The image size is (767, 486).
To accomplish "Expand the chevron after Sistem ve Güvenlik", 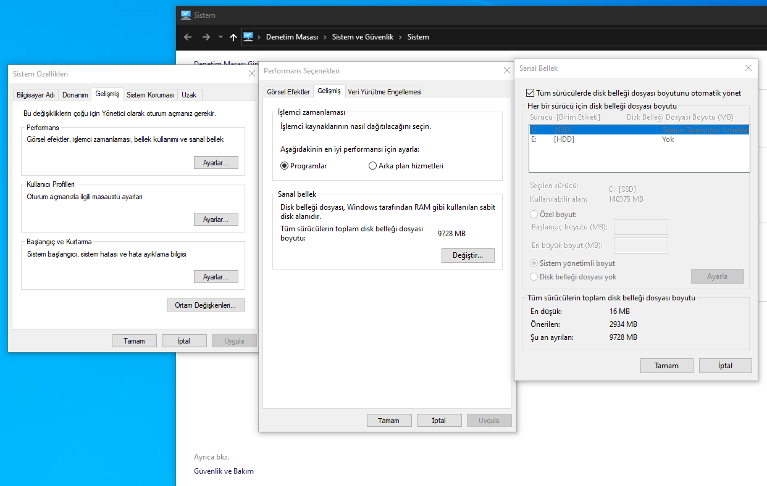I will pyautogui.click(x=401, y=37).
